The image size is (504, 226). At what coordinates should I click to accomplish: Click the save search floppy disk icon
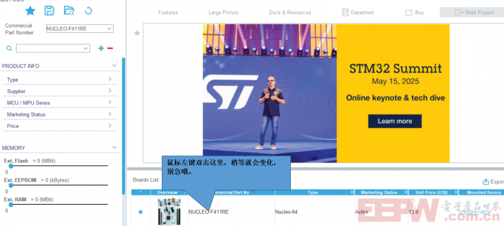click(x=49, y=11)
